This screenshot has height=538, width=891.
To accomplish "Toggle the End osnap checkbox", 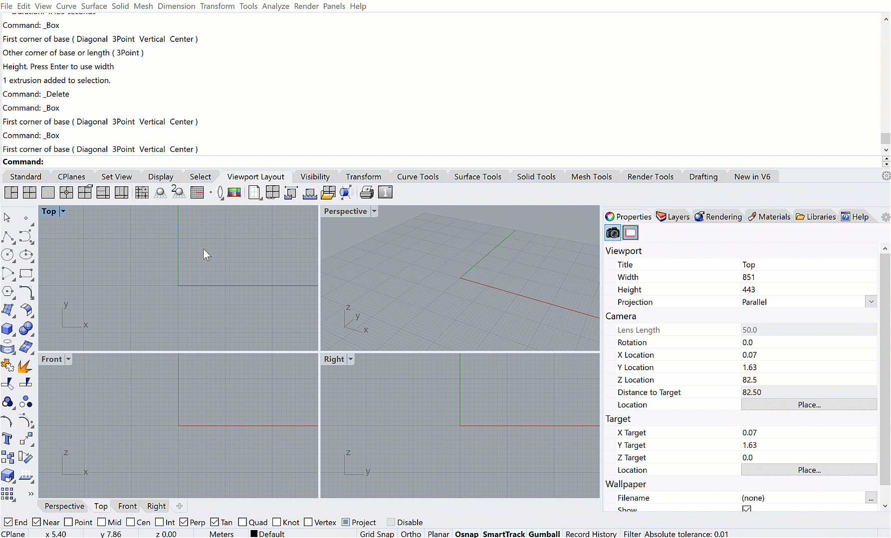I will [8, 522].
